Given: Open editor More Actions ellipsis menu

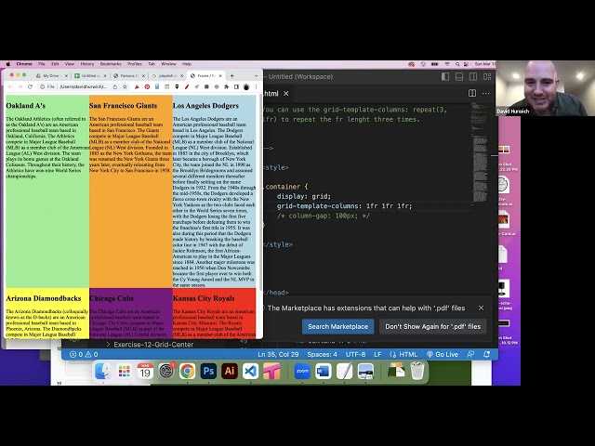Looking at the screenshot, I should pos(485,93).
